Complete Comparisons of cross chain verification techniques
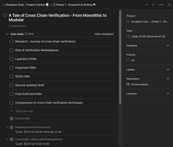Viewport: 173px width, 147px height. point(11,103)
